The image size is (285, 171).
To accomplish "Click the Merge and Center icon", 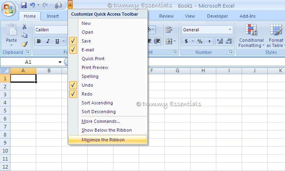I will pyautogui.click(x=169, y=41).
